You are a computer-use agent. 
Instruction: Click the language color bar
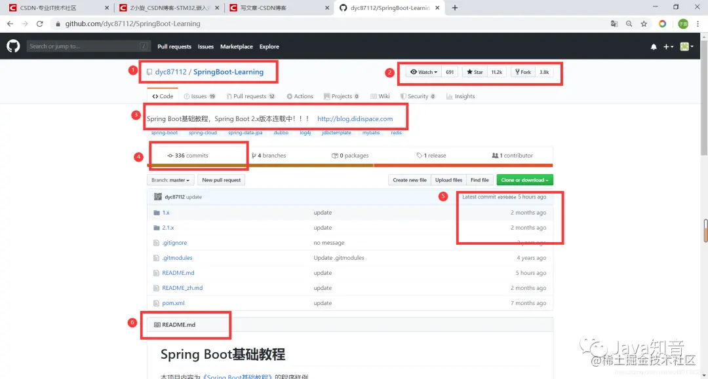350,166
